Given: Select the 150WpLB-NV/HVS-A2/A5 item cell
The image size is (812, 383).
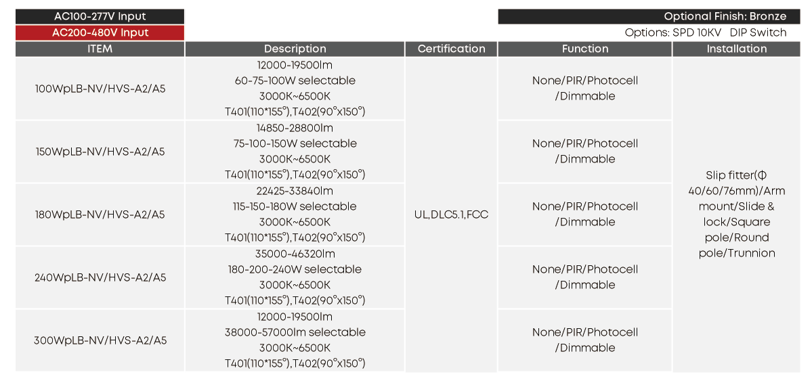Looking at the screenshot, I should (x=100, y=152).
